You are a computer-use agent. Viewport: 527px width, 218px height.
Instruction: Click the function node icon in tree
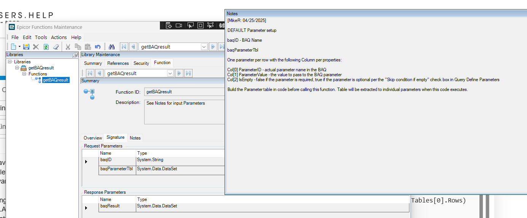(38, 80)
